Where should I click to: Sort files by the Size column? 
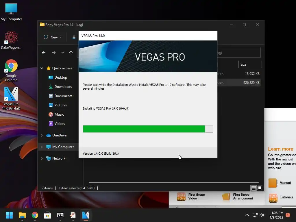coord(250,64)
